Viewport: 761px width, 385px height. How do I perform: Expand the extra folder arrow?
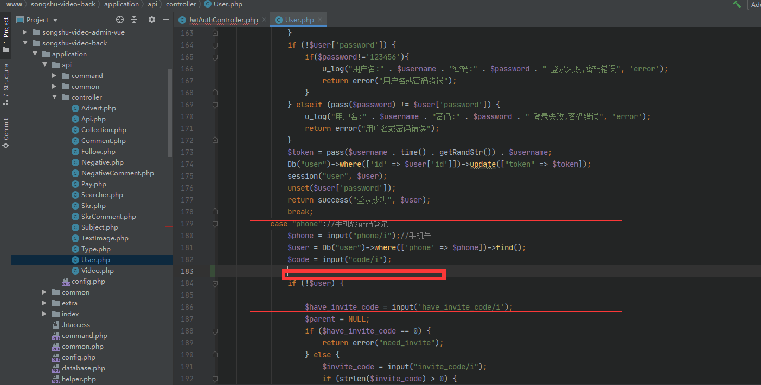[x=44, y=303]
